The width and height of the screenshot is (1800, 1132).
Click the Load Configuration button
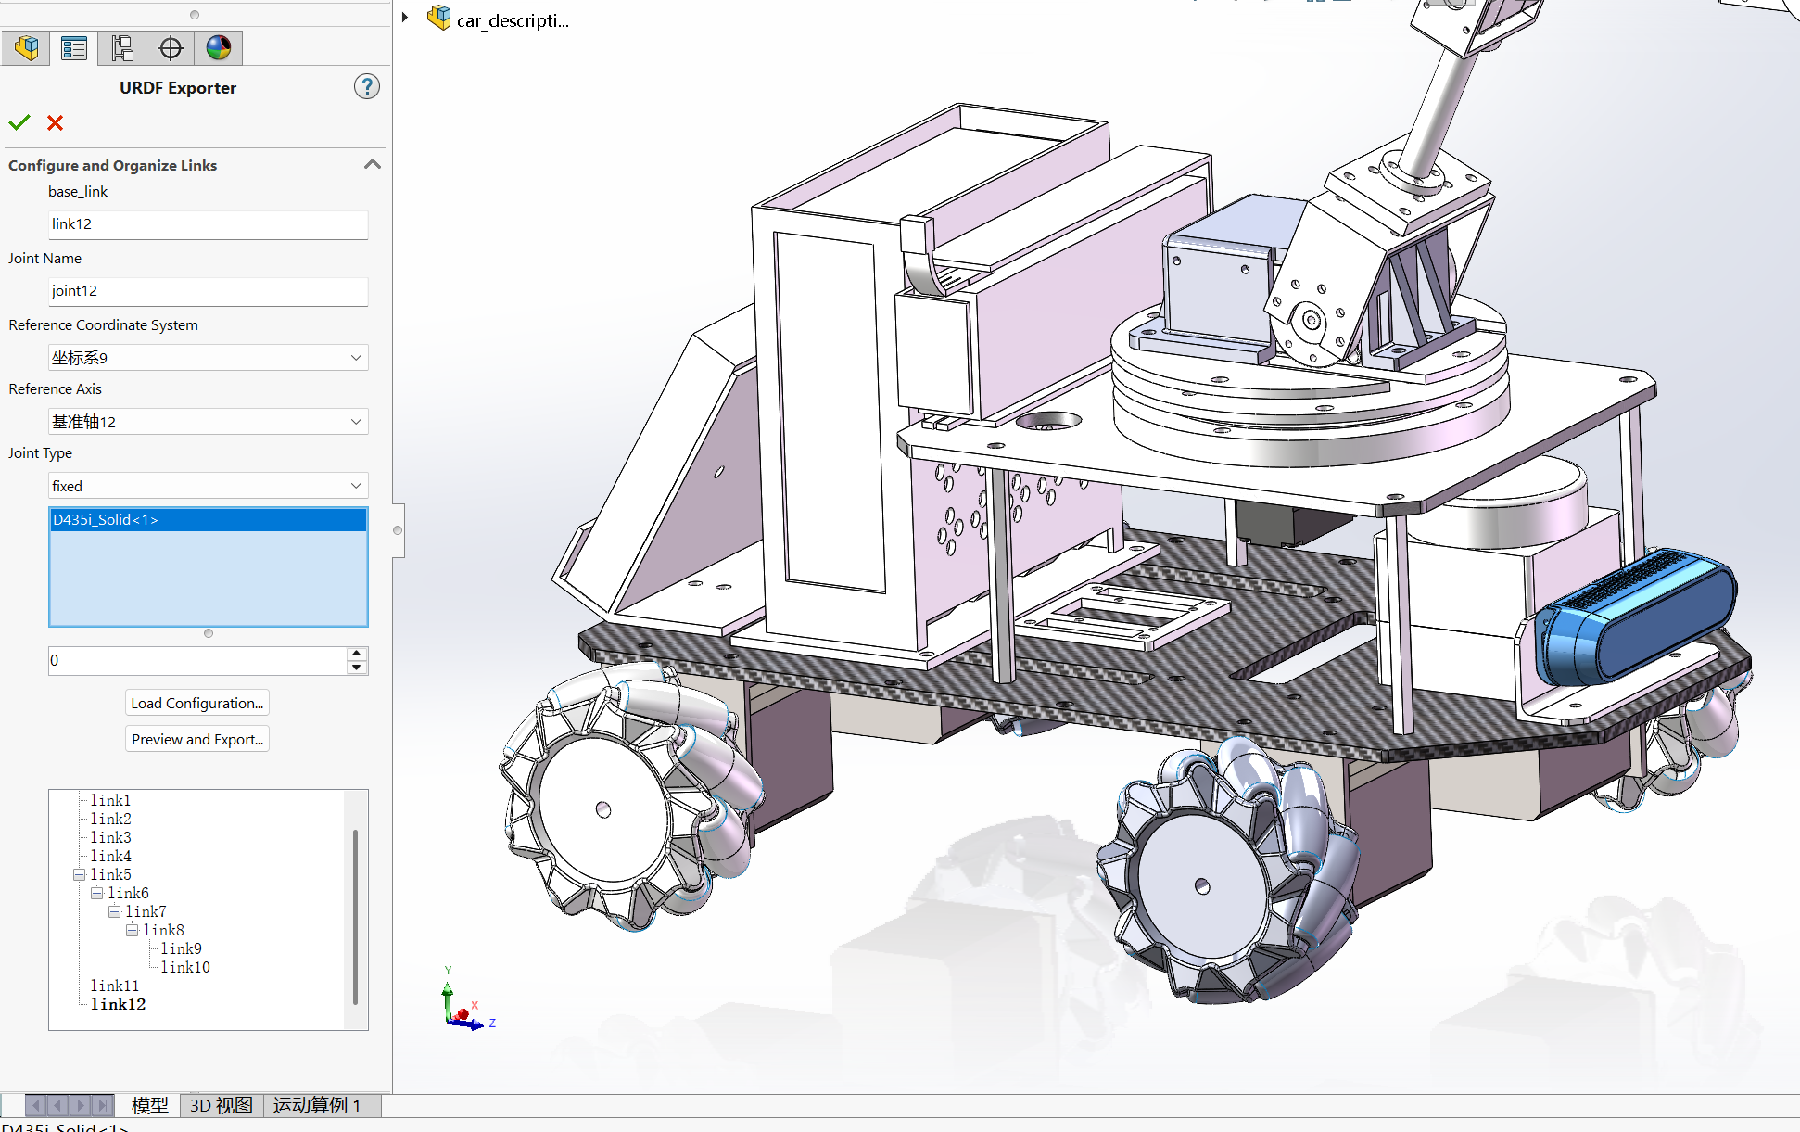point(196,702)
